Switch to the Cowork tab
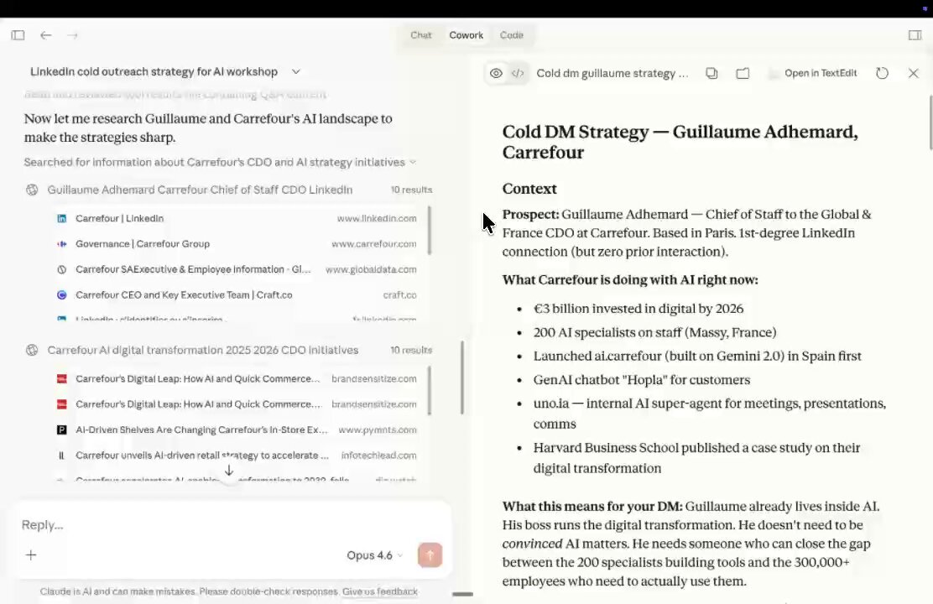This screenshot has height=604, width=933. pyautogui.click(x=466, y=35)
